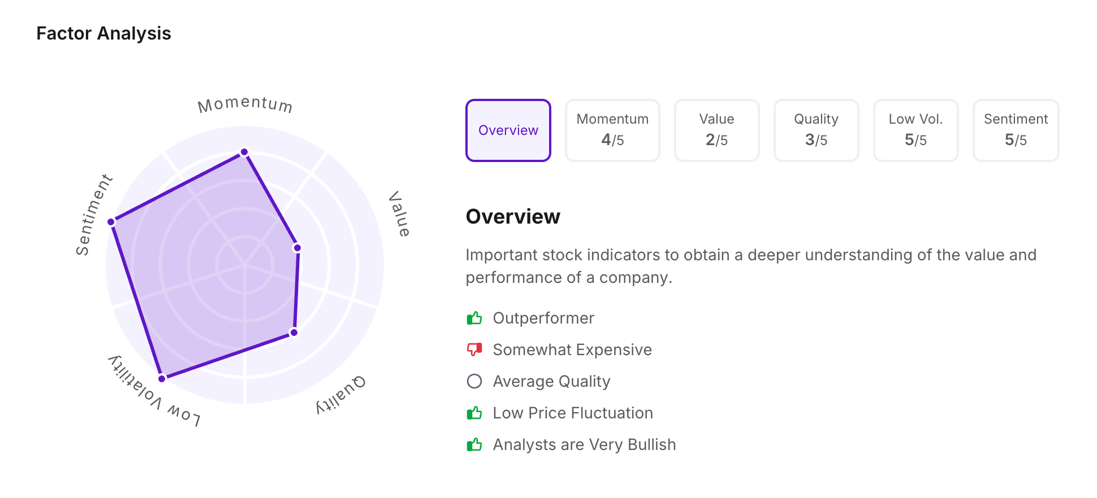Image resolution: width=1097 pixels, height=498 pixels.
Task: Click the Analysts are Very Bullish text
Action: (584, 445)
